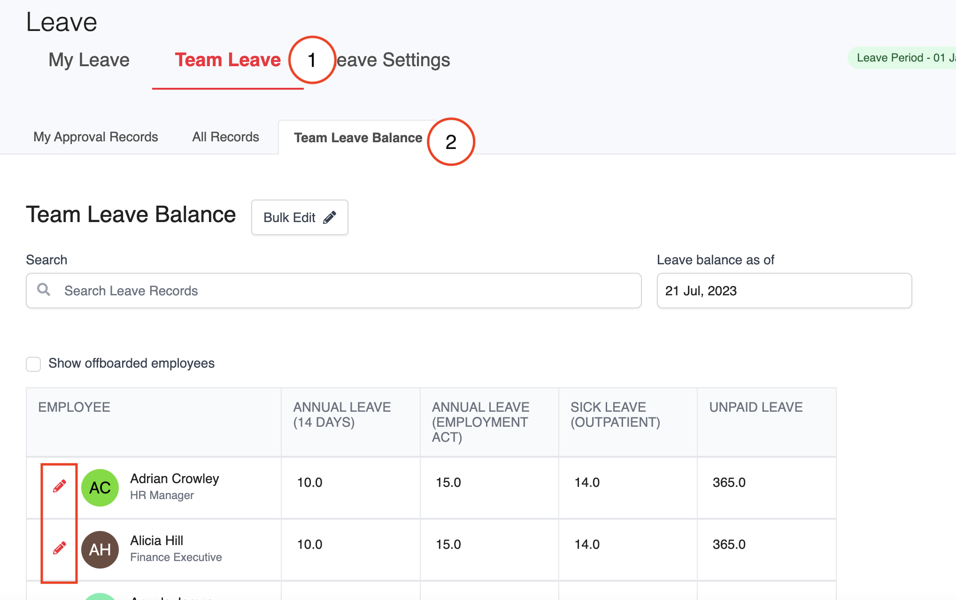This screenshot has height=600, width=956.
Task: Click the search magnifier icon
Action: click(x=44, y=290)
